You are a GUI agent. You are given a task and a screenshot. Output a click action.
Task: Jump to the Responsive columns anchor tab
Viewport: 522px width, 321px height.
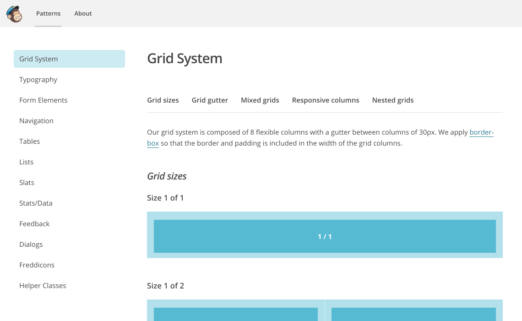(x=326, y=100)
